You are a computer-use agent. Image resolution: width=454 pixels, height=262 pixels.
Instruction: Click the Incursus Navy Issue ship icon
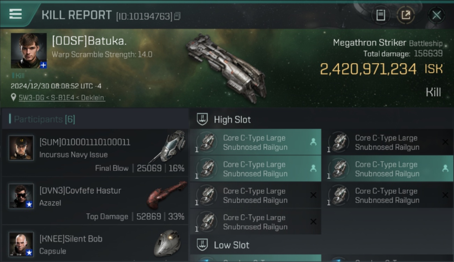(168, 146)
